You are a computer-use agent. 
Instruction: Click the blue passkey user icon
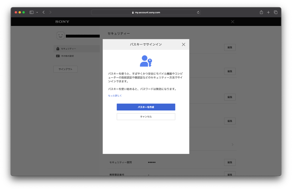pyautogui.click(x=146, y=61)
